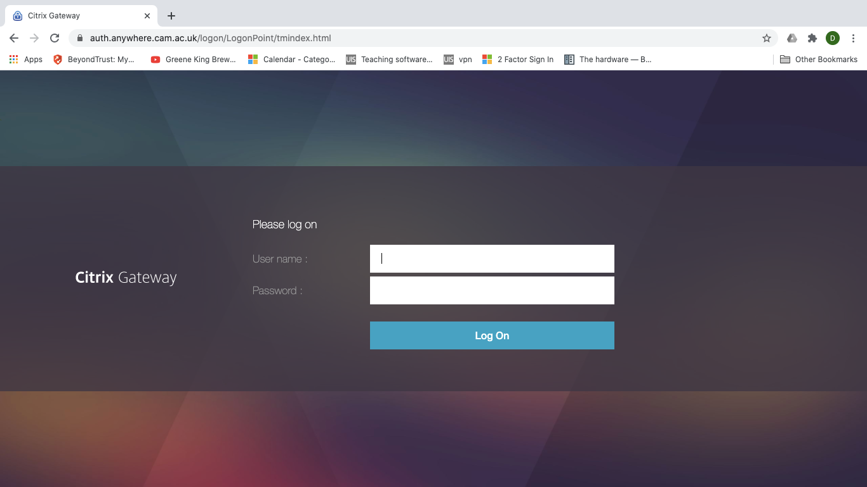Click the Citrix Gateway logo text
The image size is (867, 487).
tap(126, 278)
